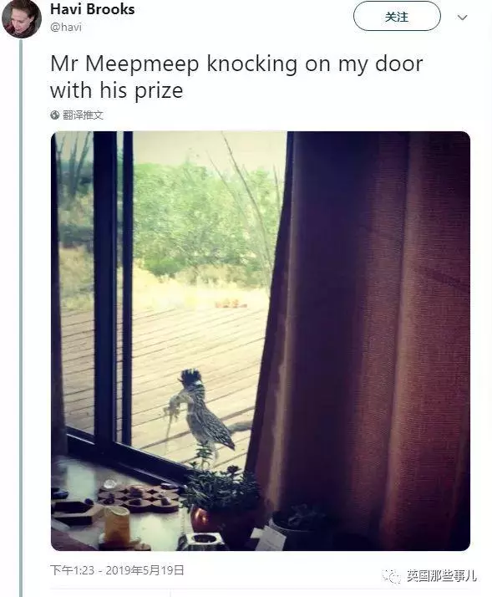Viewport: 492px width, 597px height.
Task: Open Havi Brooks' profile avatar
Action: click(22, 18)
